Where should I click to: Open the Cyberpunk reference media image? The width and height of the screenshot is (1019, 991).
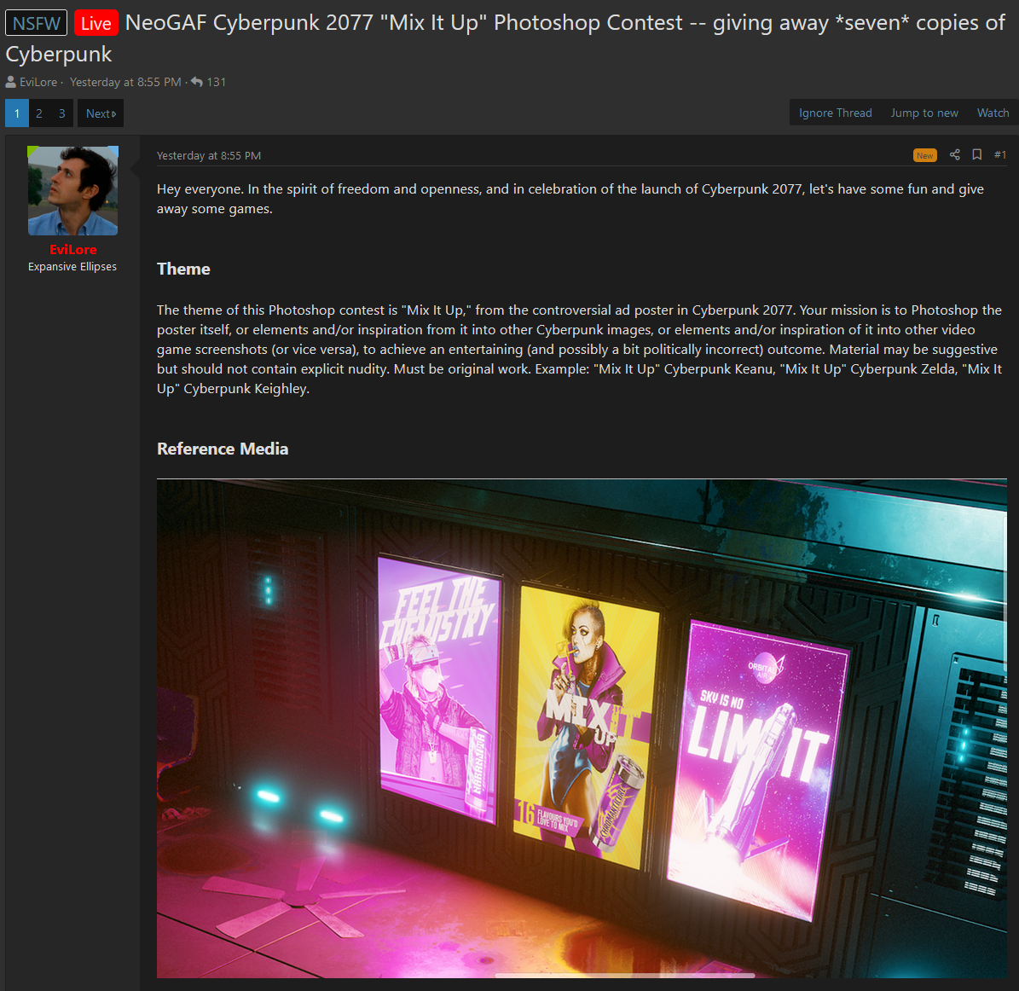(582, 727)
